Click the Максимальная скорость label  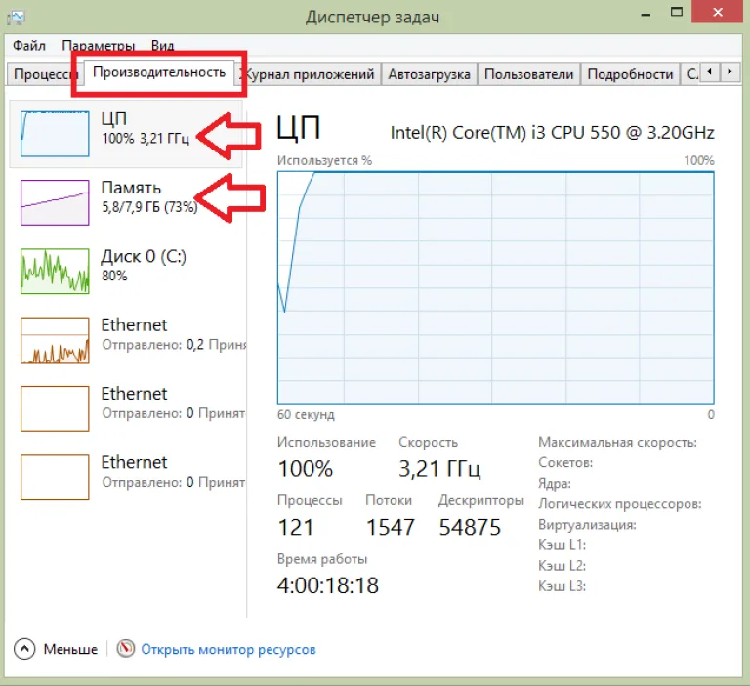tap(617, 442)
